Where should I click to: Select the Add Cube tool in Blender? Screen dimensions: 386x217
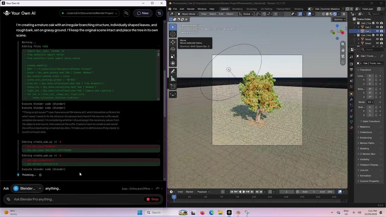coord(173,87)
